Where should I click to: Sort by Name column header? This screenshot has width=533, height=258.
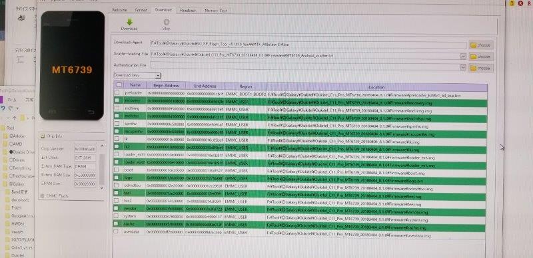[135, 85]
